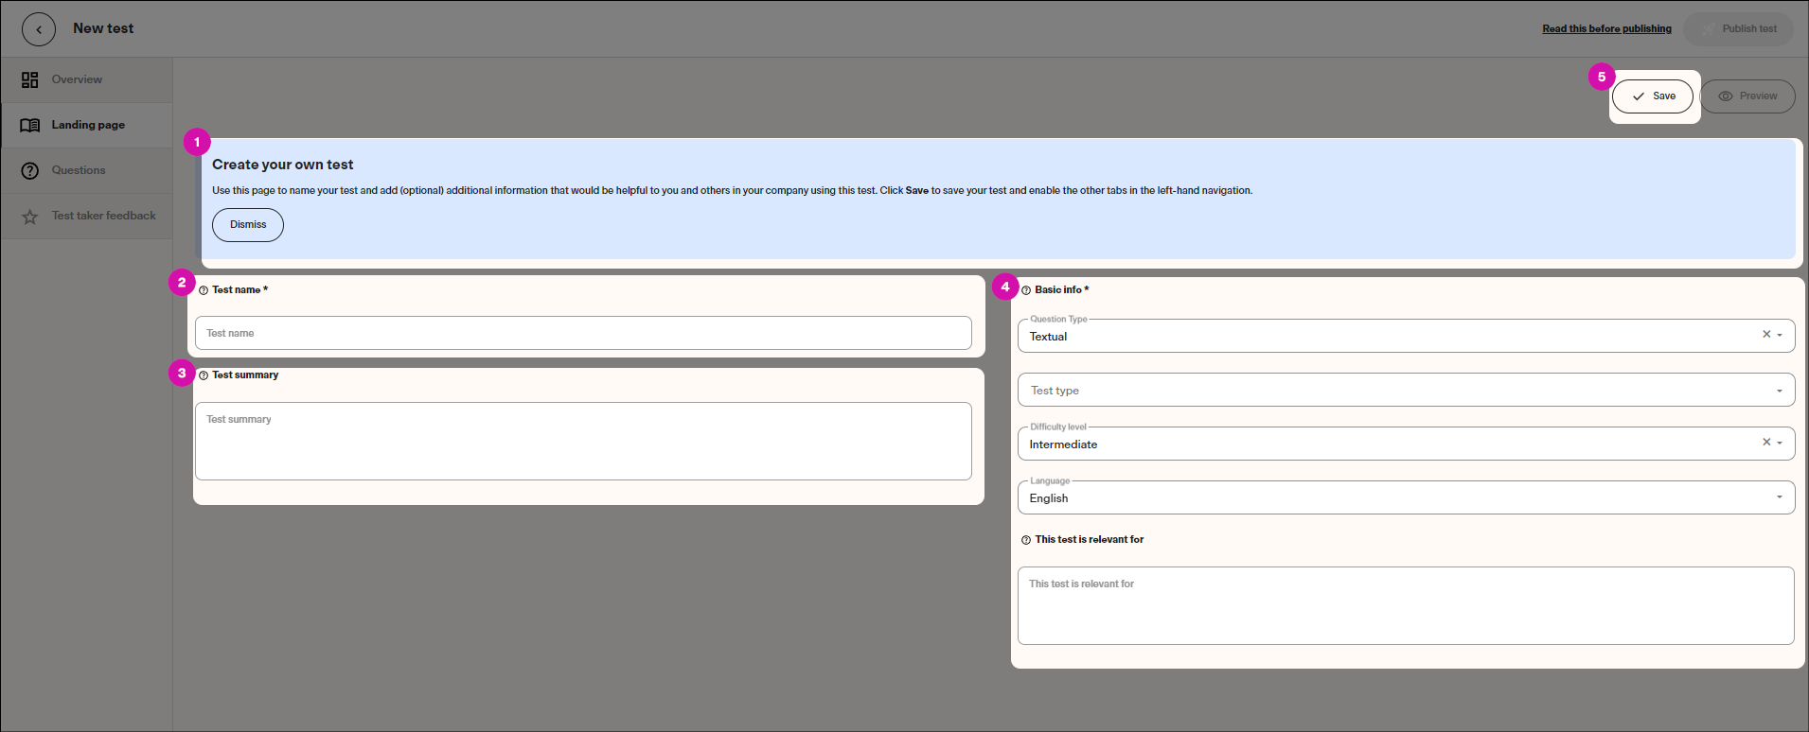The image size is (1809, 732).
Task: Open the Language dropdown showing English
Action: coord(1405,497)
